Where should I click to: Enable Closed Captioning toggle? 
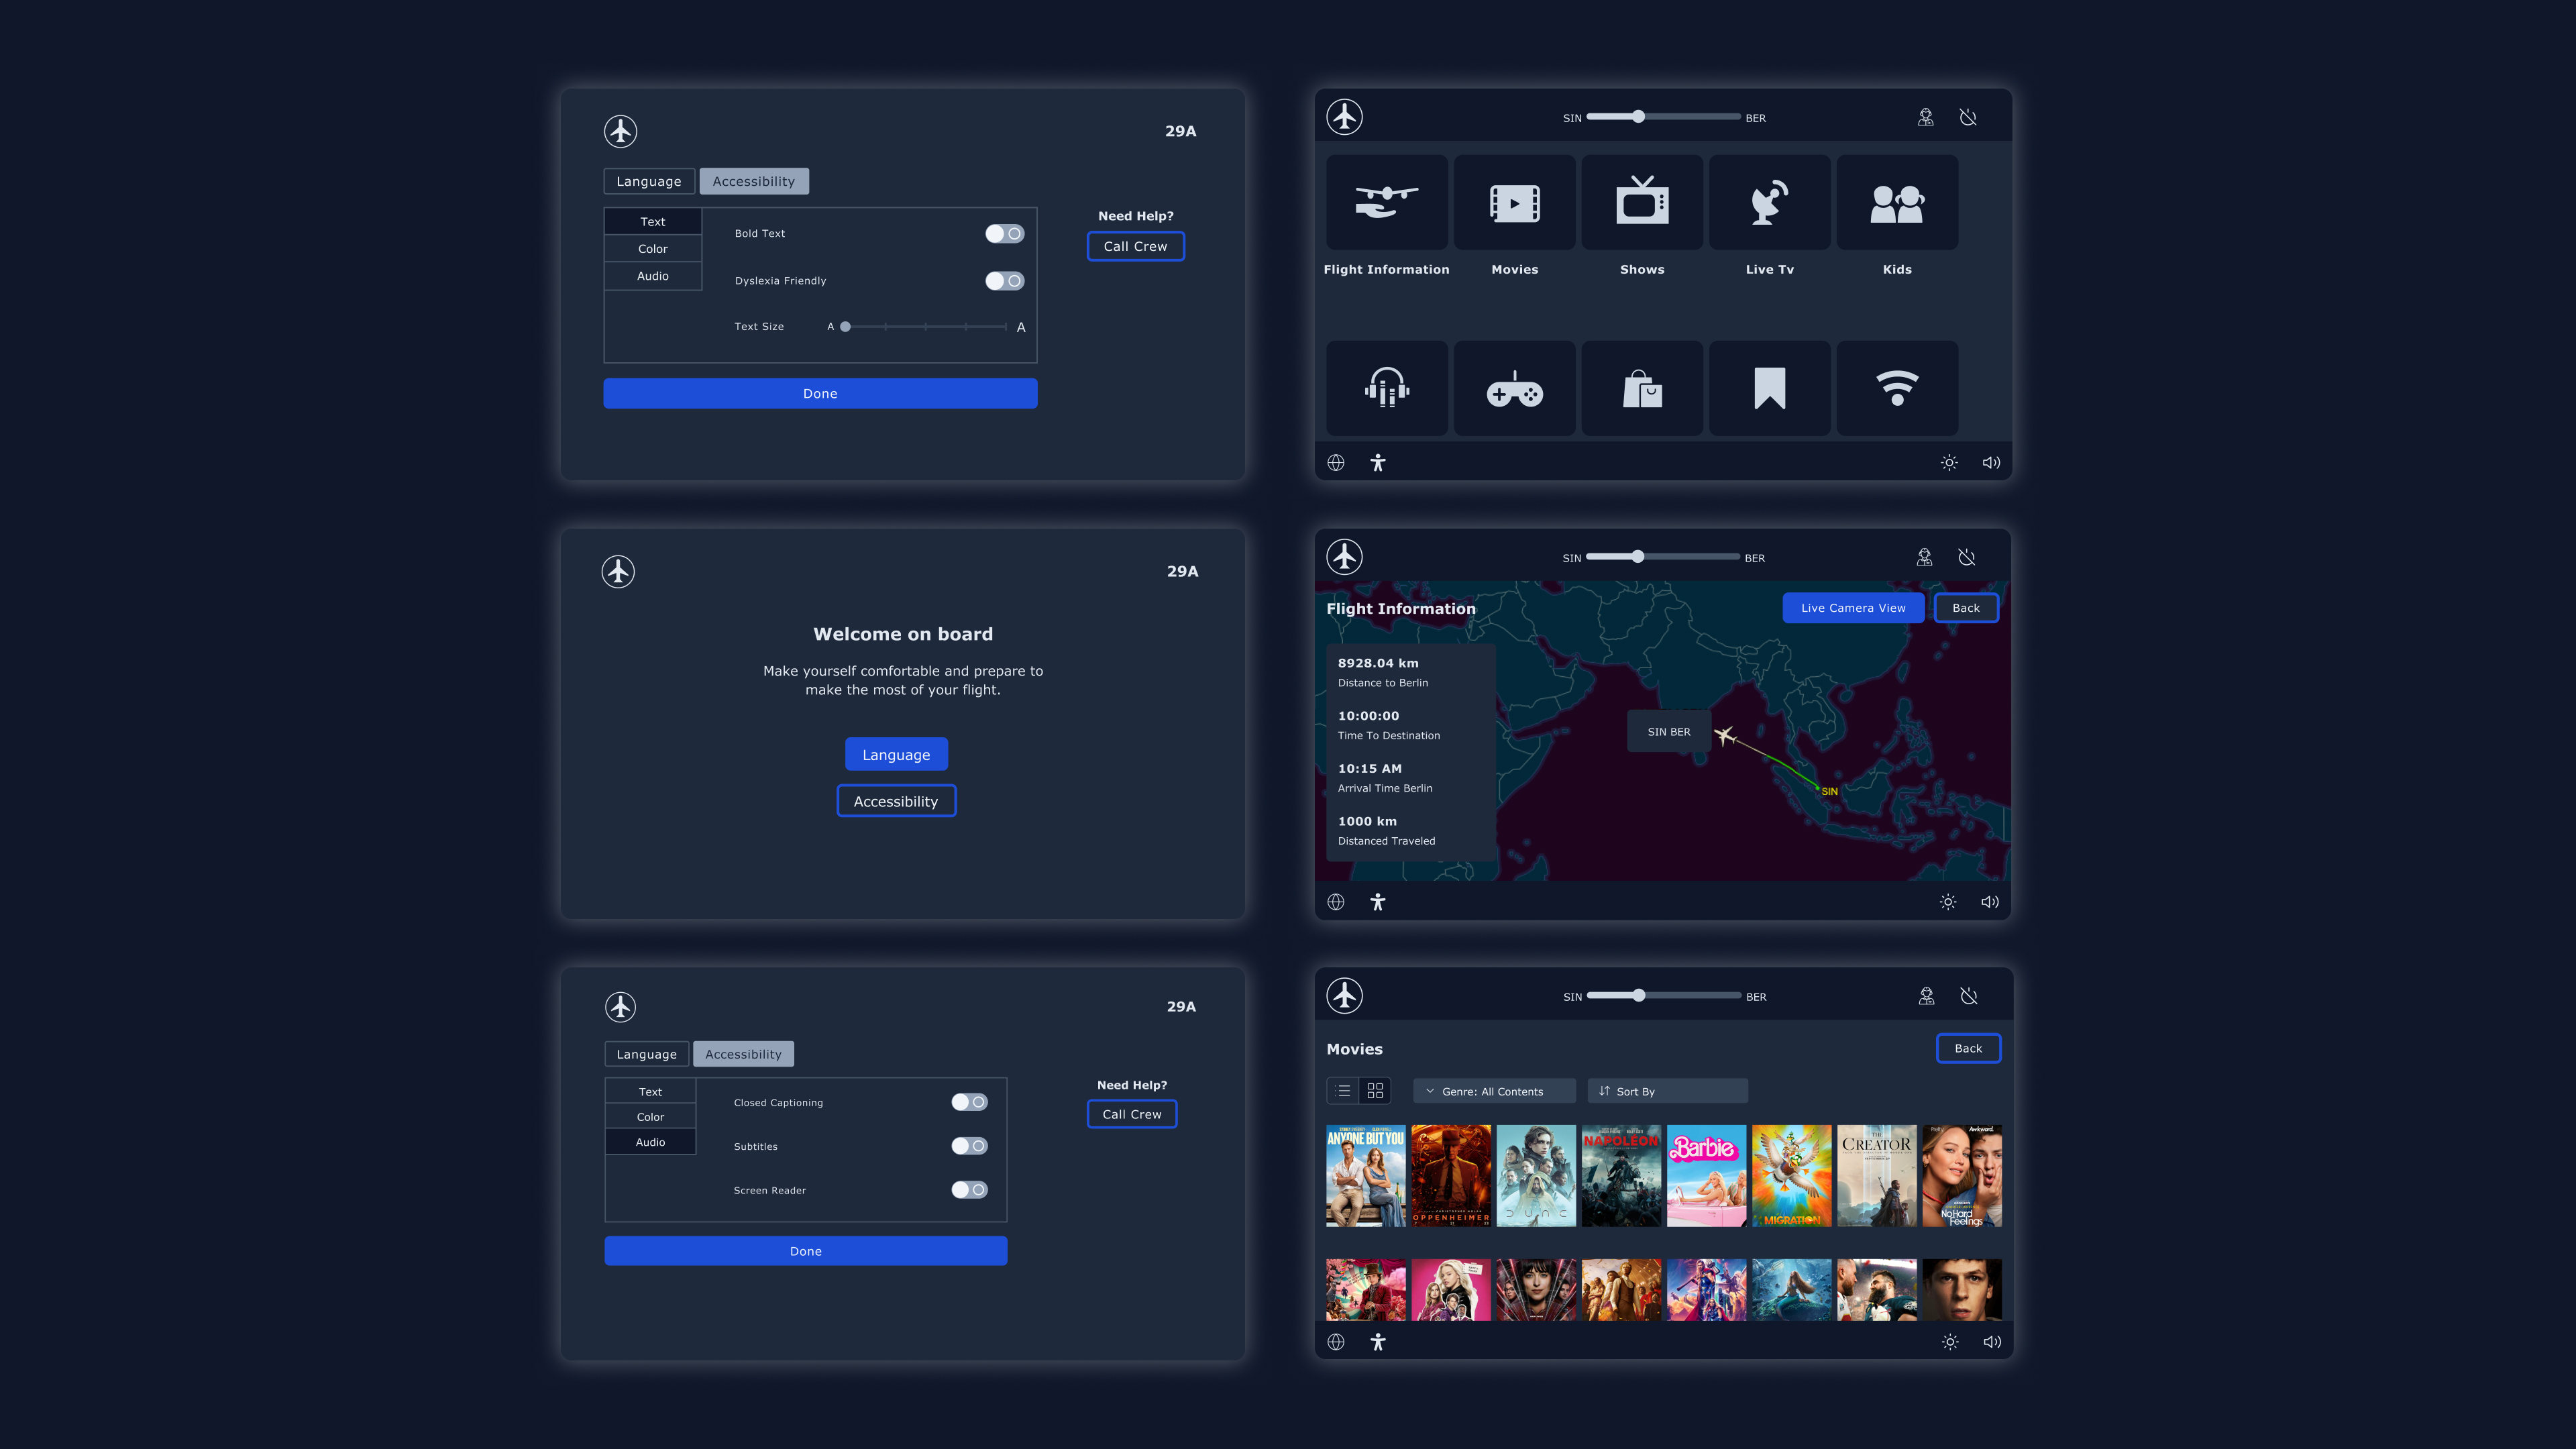tap(969, 1102)
